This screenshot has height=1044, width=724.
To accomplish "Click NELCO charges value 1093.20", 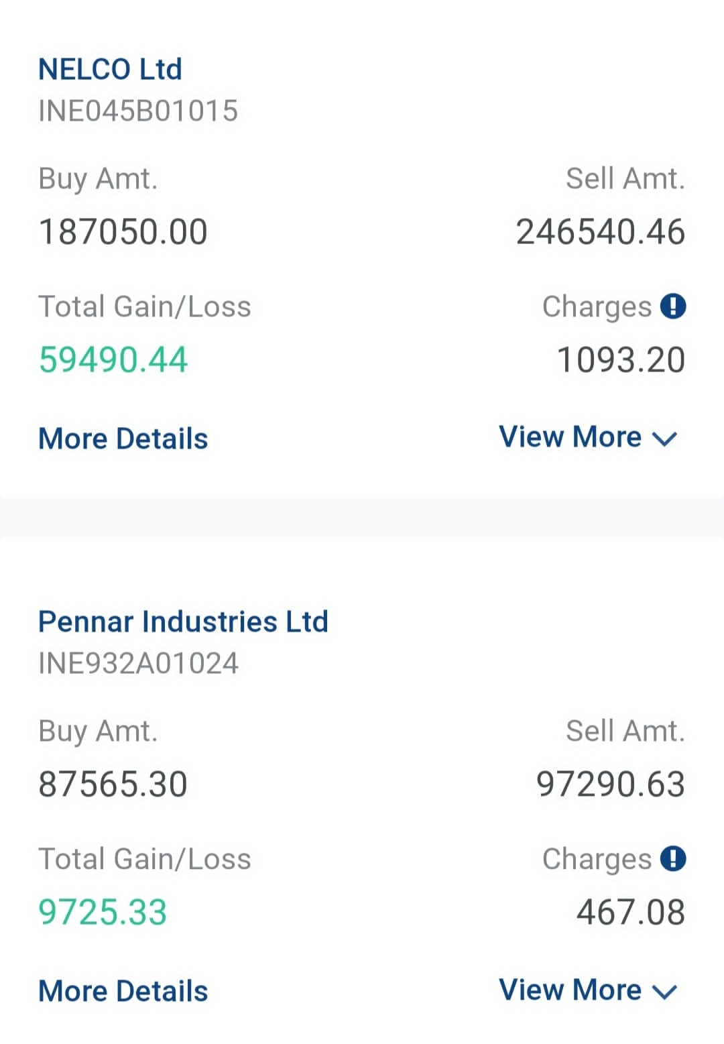I will (621, 360).
